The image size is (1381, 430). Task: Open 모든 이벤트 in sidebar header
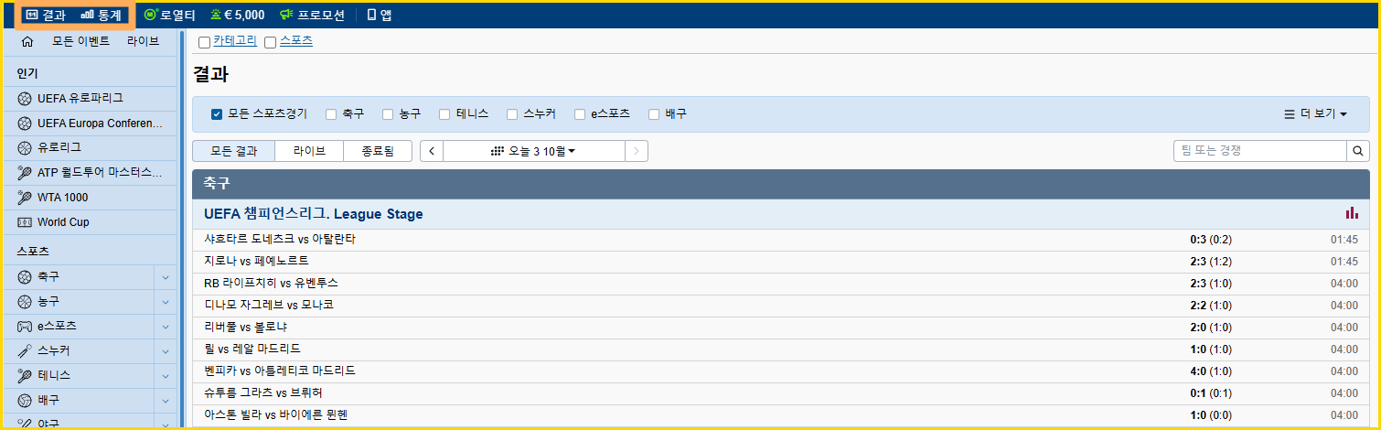(x=80, y=41)
